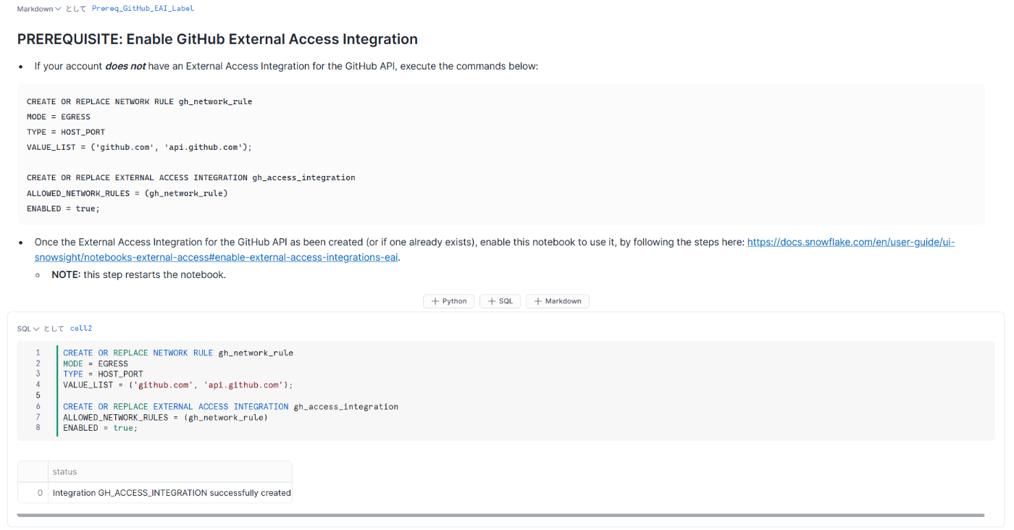1014x530 pixels.
Task: Open the docs.snowflake.com external access link
Action: tap(850, 243)
